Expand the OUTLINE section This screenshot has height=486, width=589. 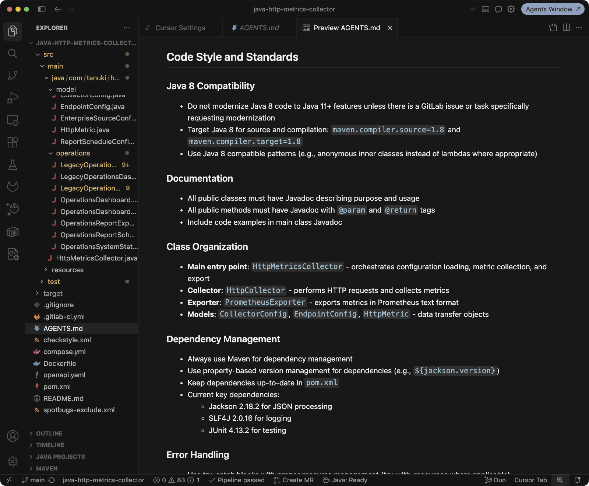click(82, 434)
